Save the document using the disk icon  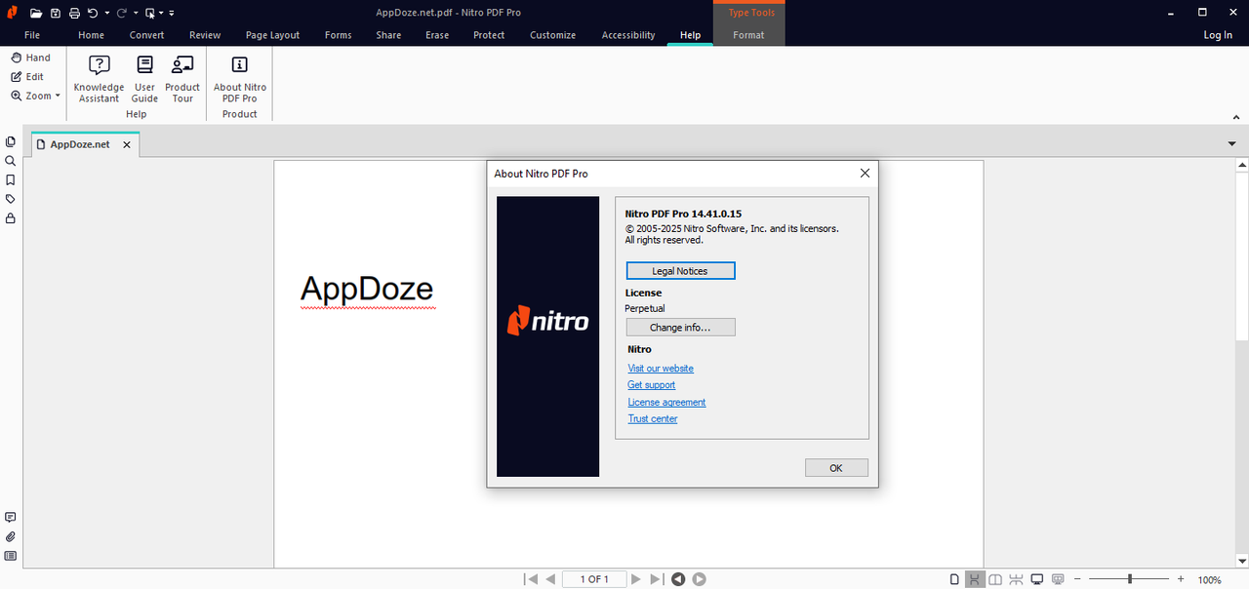(x=56, y=13)
